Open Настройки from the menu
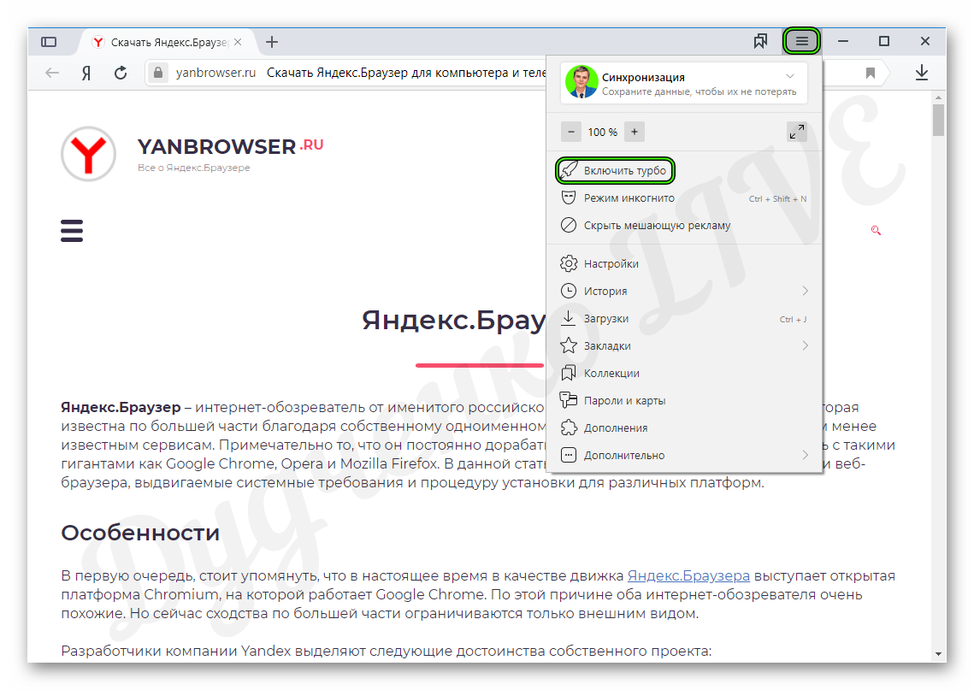 coord(683,264)
